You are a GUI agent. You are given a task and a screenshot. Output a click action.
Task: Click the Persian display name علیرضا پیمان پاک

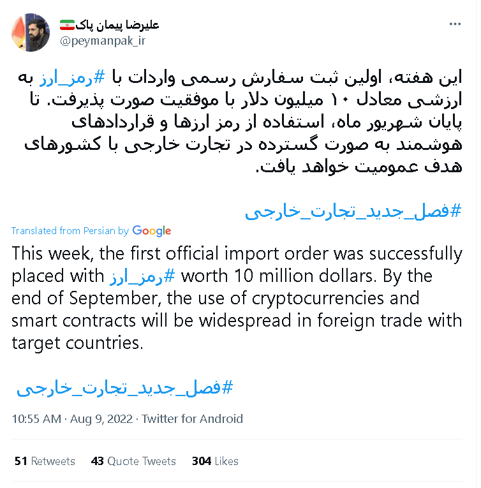point(117,25)
